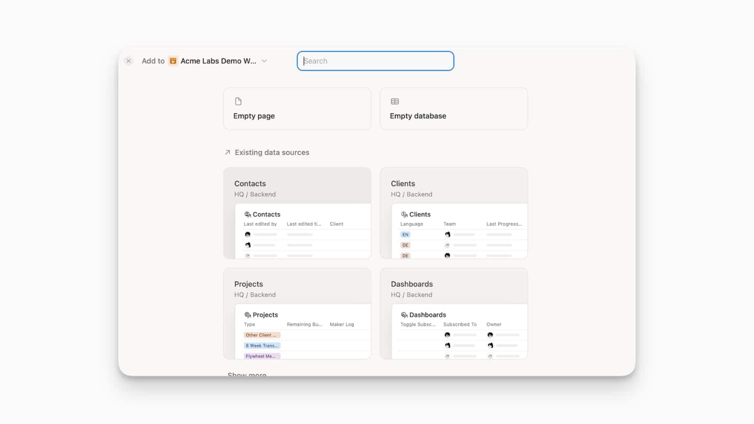Image resolution: width=754 pixels, height=424 pixels.
Task: Click the Dashboards preview database icon
Action: (404, 315)
